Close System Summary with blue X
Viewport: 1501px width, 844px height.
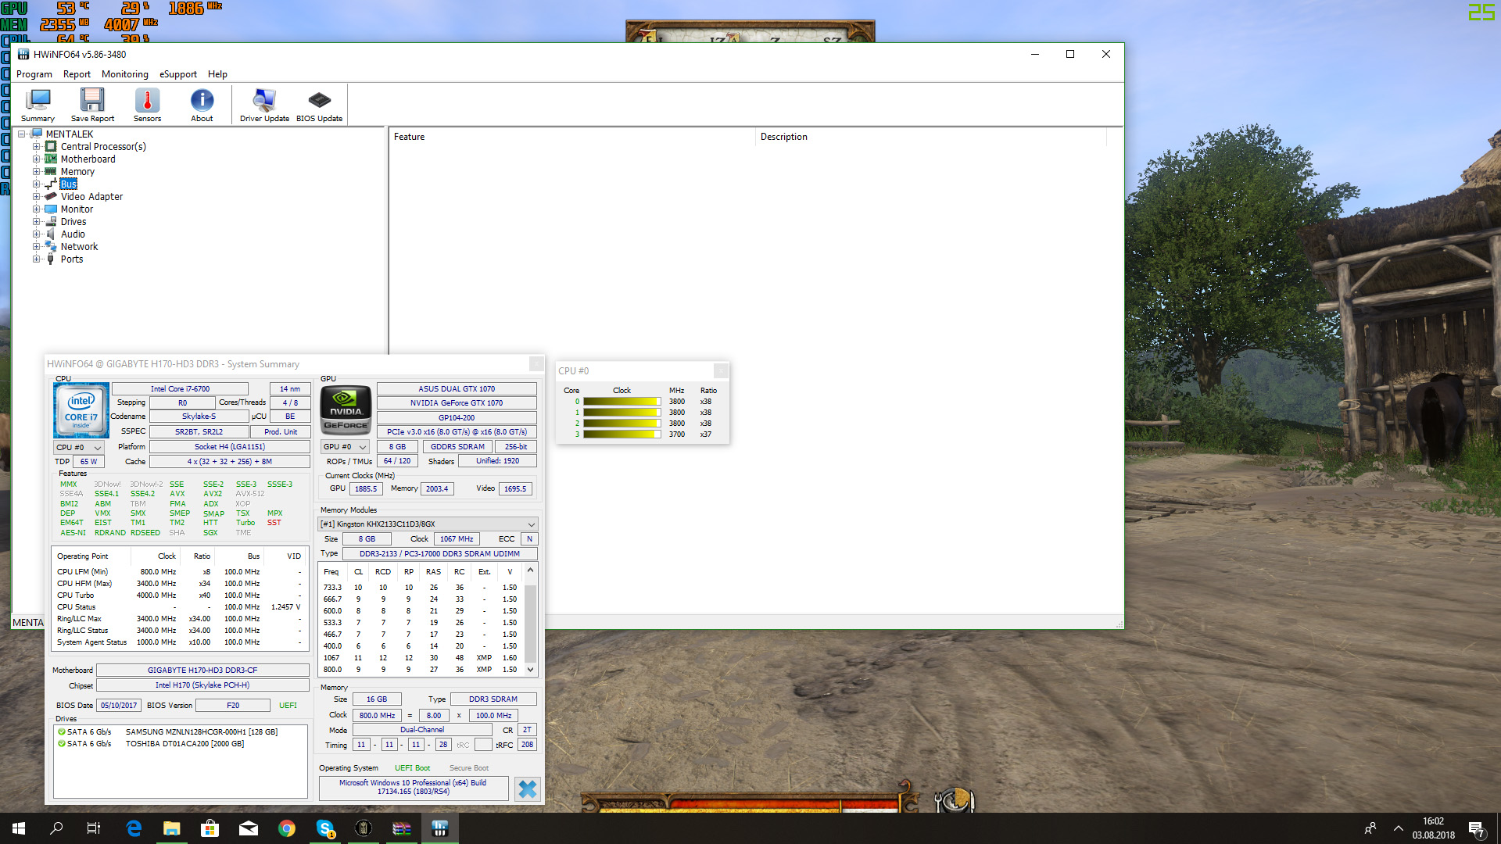click(x=528, y=789)
